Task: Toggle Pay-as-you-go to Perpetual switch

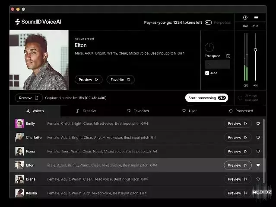Action: click(x=208, y=23)
